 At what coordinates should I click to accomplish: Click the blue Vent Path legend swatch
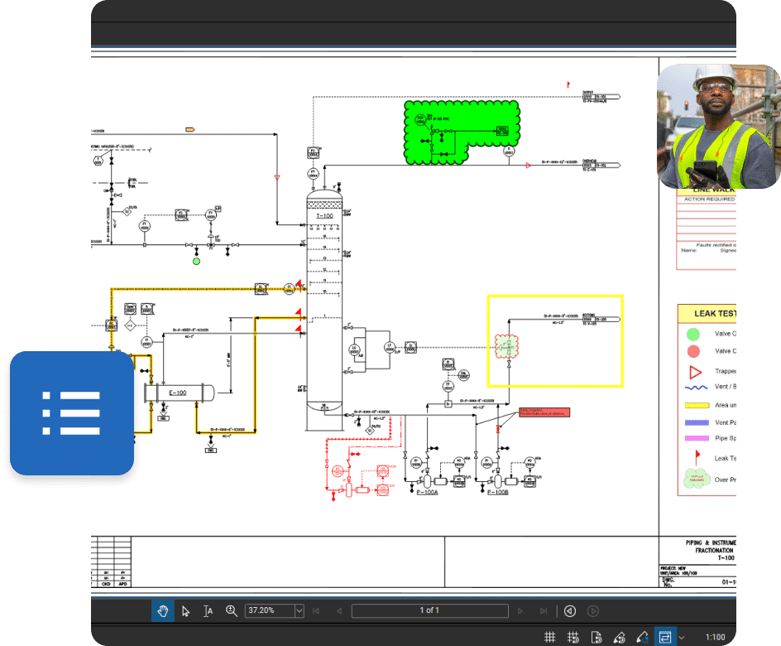click(x=697, y=422)
